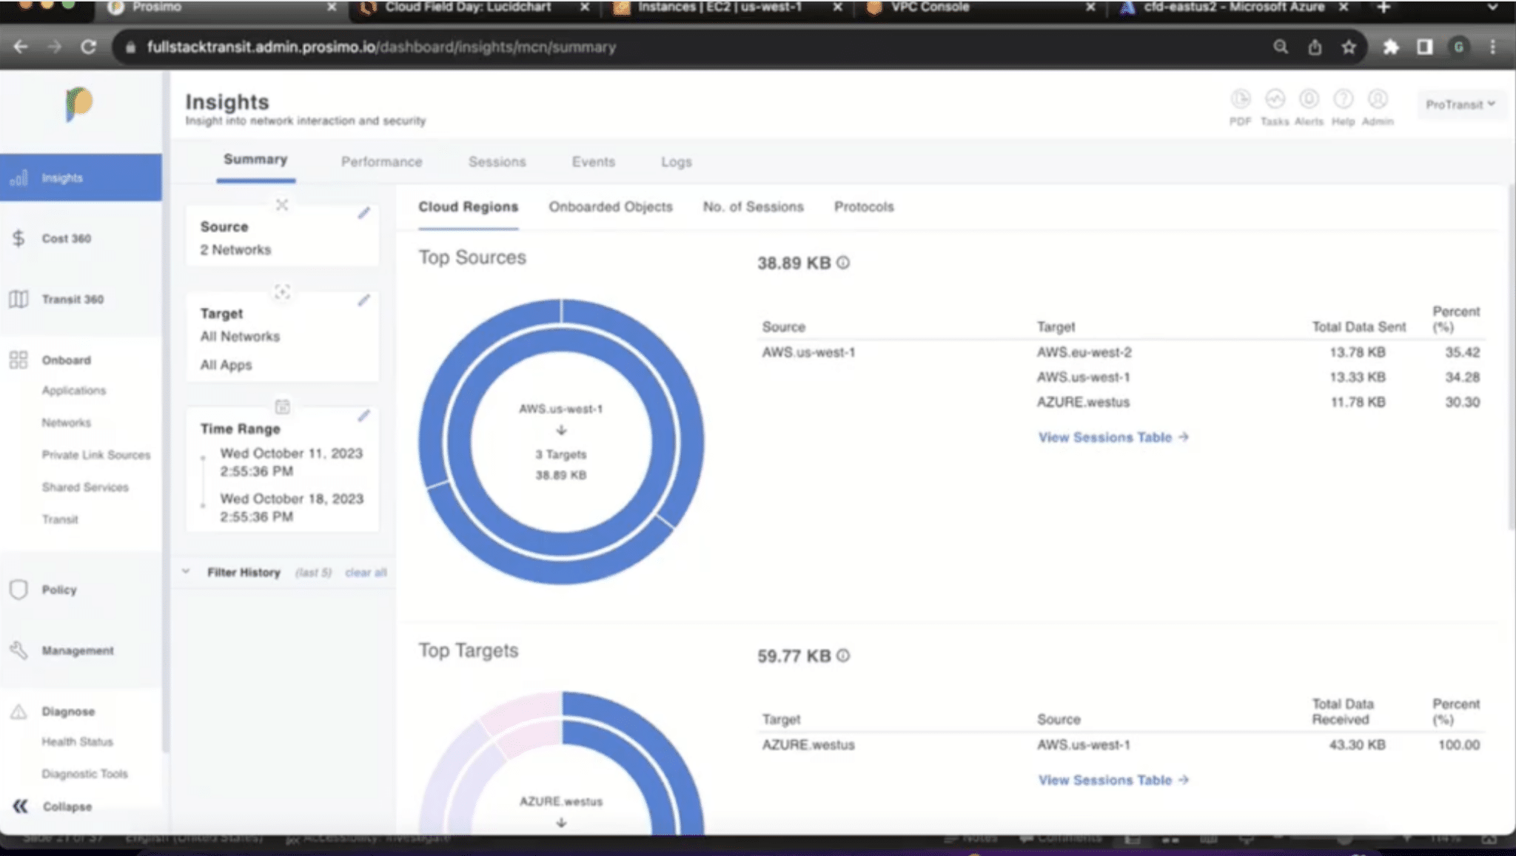
Task: Click clear all in Filter History
Action: (x=366, y=573)
